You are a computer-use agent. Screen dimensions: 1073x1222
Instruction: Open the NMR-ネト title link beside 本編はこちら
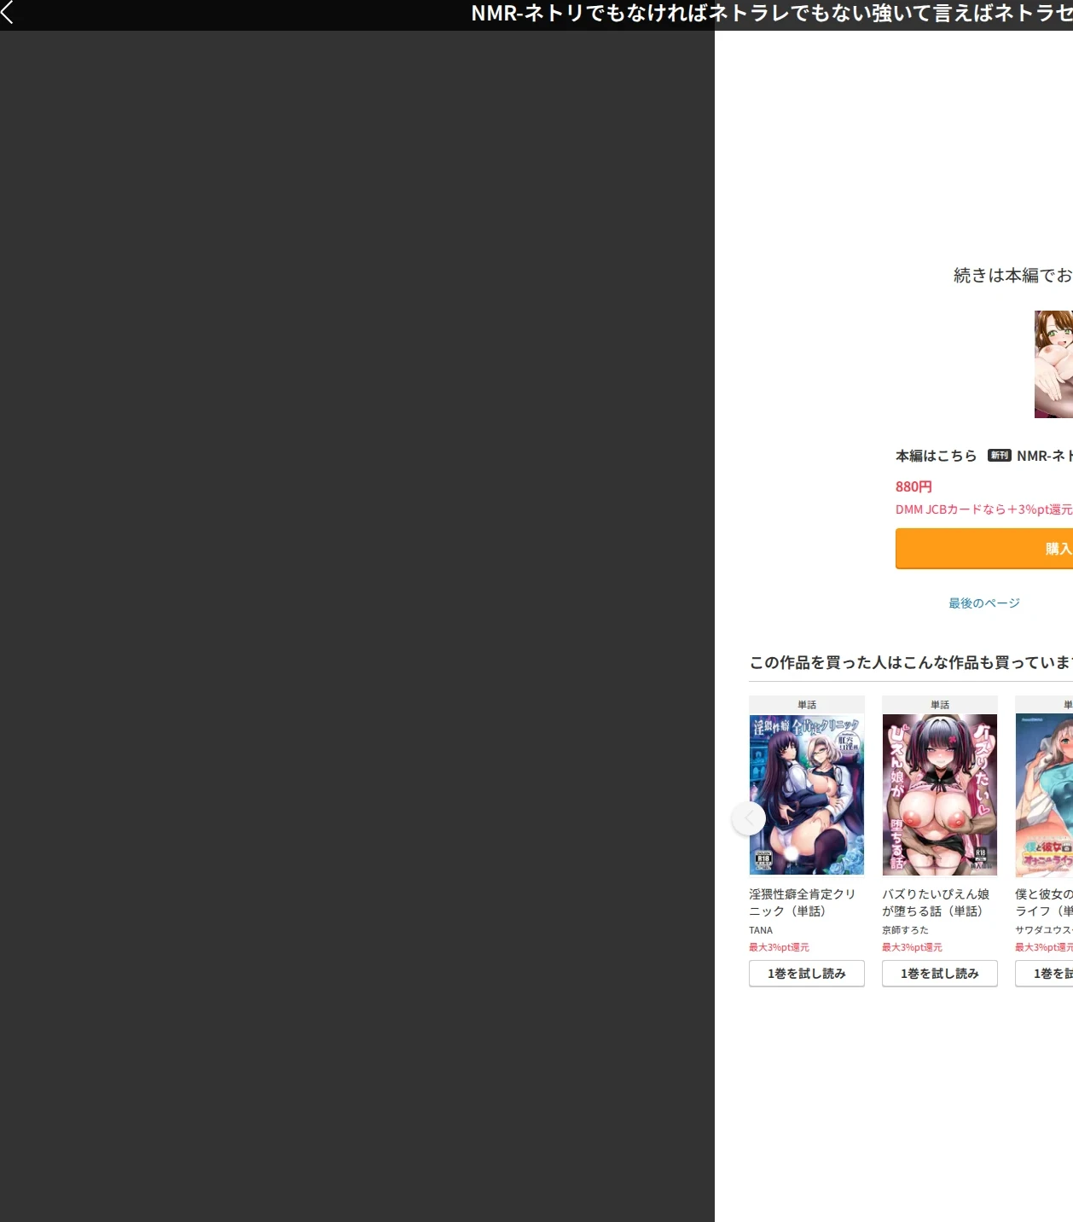(1045, 456)
